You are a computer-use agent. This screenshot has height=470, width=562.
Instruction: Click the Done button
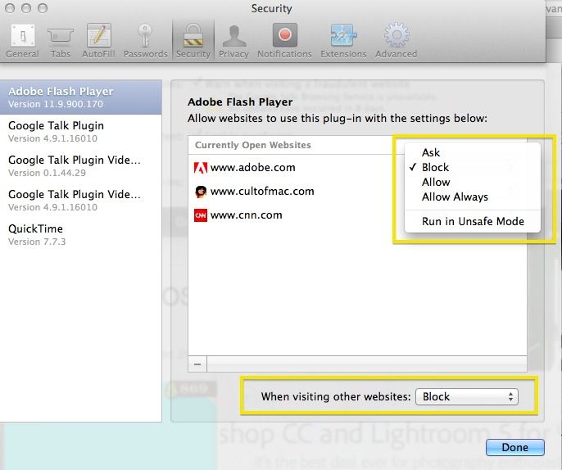tap(514, 447)
